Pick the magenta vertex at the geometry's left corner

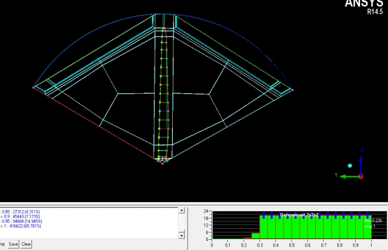click(34, 88)
